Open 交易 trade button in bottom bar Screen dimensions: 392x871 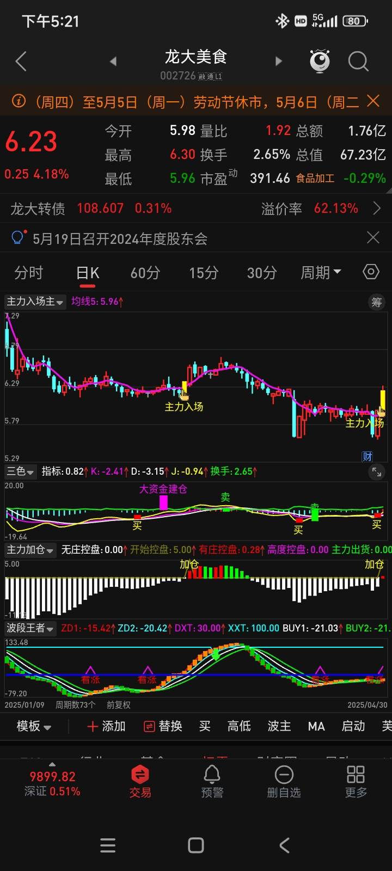point(140,782)
